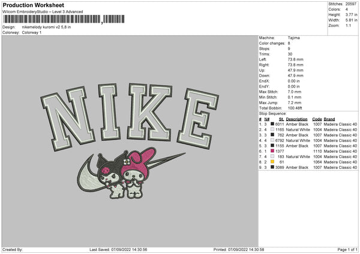360x254 pixels.
Task: Click the black swatch in the 6011-stitch row
Action: pos(272,124)
